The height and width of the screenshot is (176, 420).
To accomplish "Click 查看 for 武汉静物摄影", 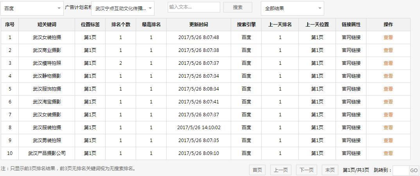I will (x=388, y=76).
